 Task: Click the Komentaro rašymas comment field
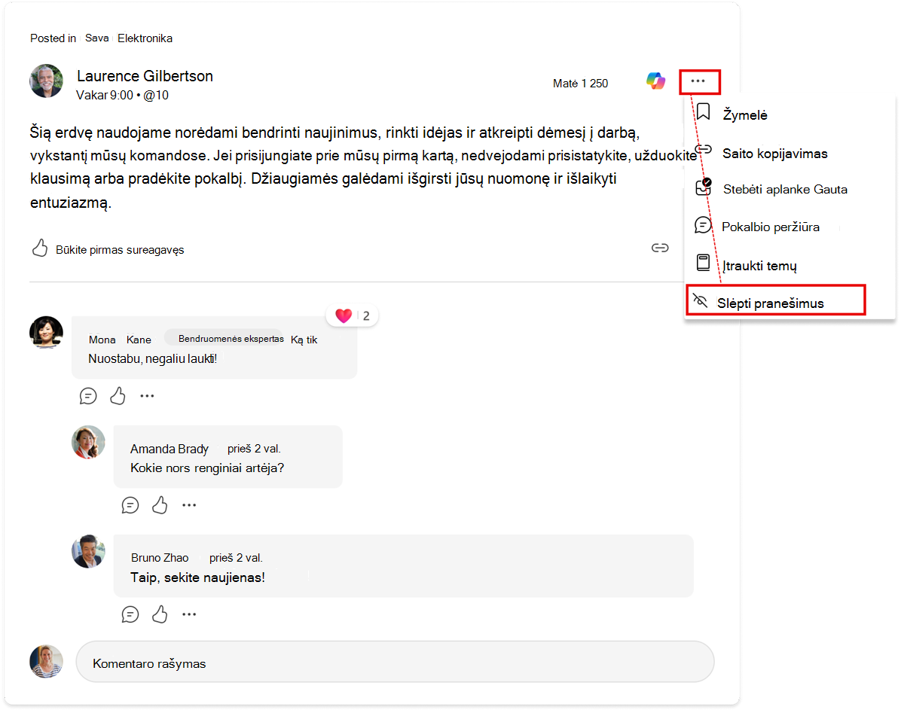tap(395, 662)
